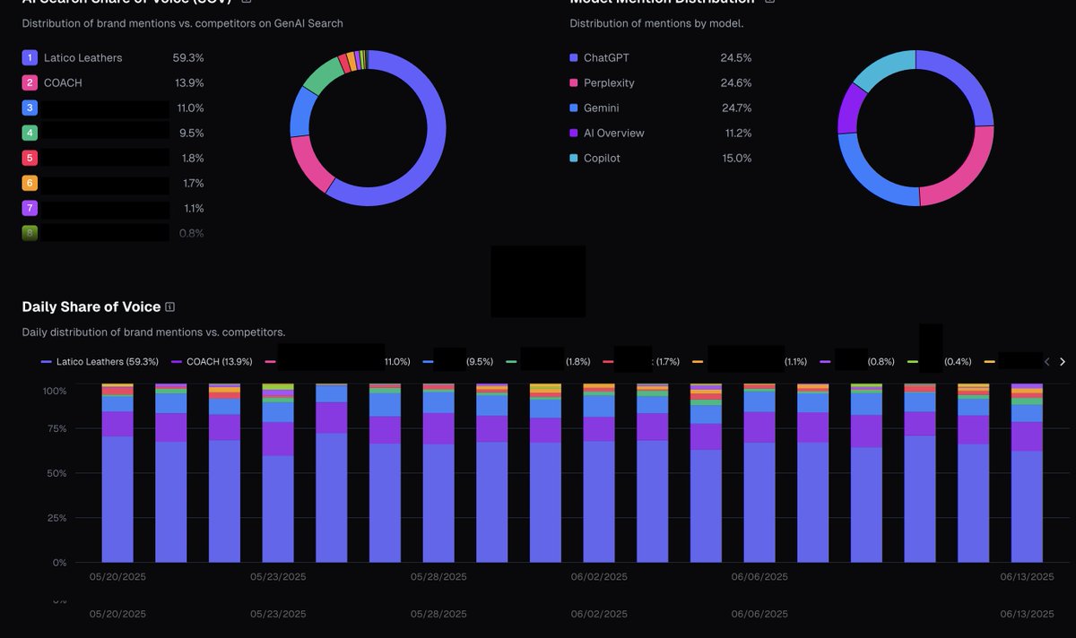The width and height of the screenshot is (1076, 638).
Task: Click the 24.6% value for Perplexity
Action: tap(736, 82)
